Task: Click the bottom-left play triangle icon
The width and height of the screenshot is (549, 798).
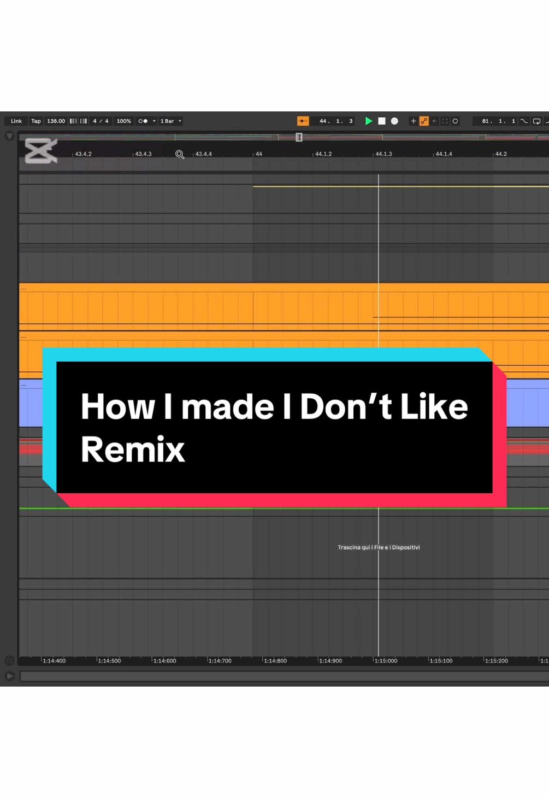Action: [9, 676]
